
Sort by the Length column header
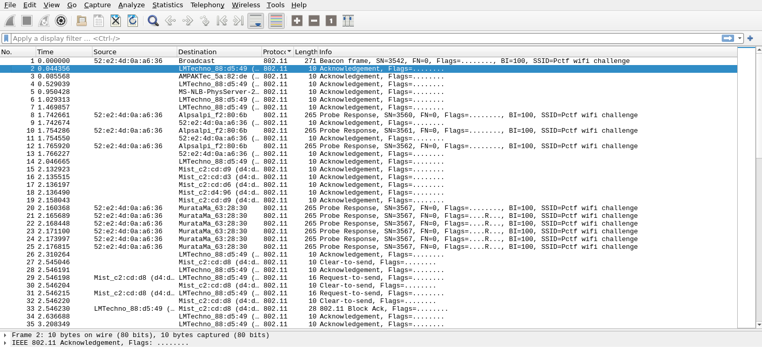tap(305, 52)
